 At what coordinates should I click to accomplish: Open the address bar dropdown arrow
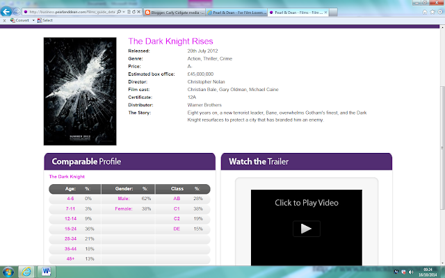[x=124, y=12]
